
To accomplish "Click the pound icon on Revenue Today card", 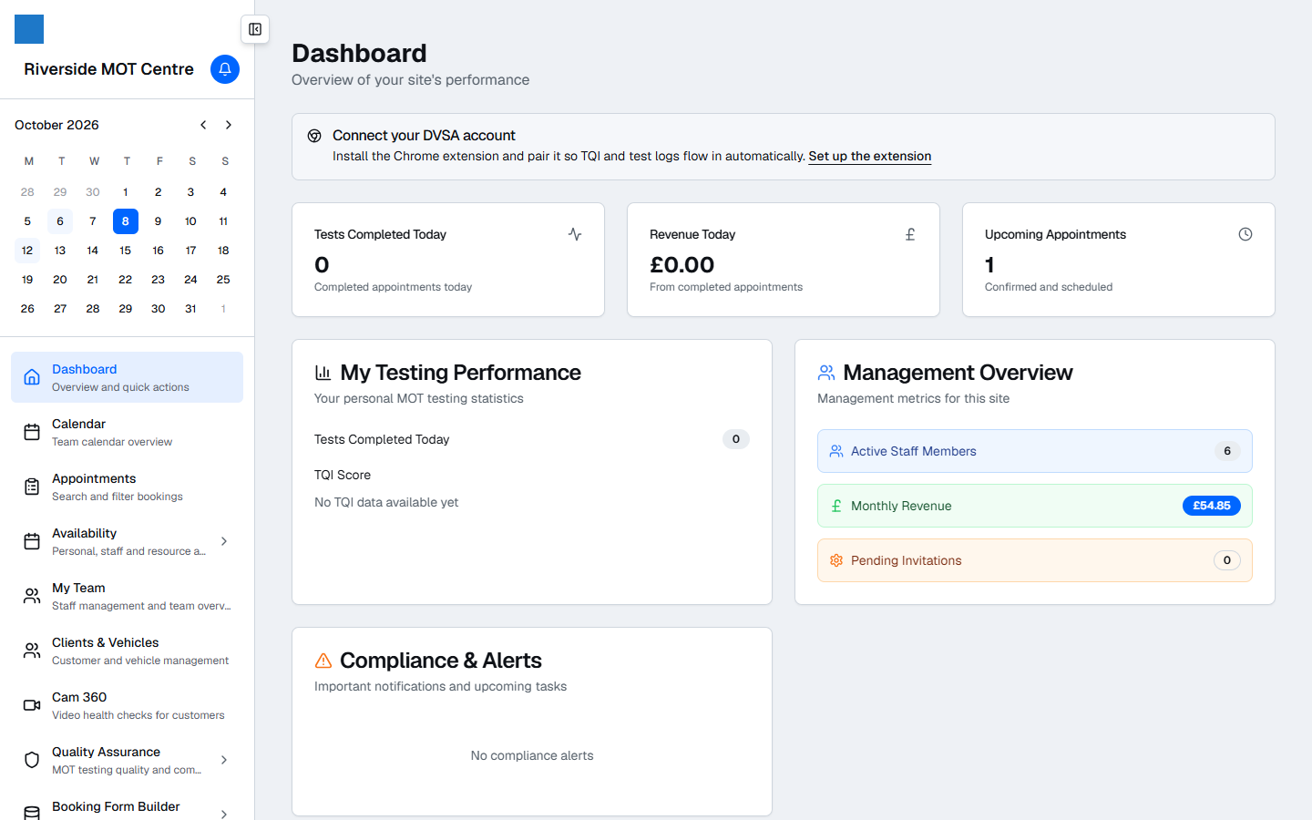I will (x=910, y=234).
